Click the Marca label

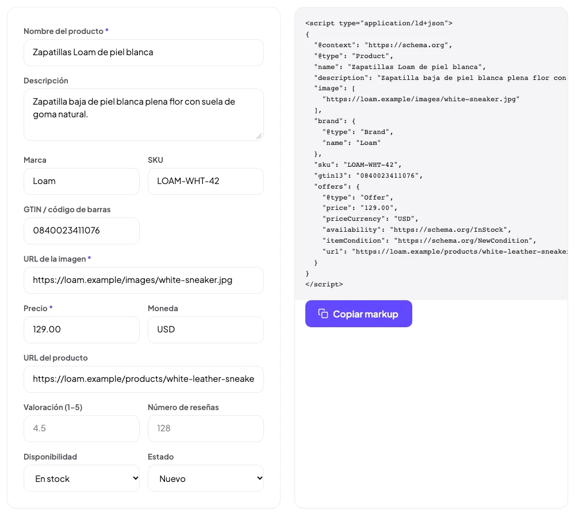click(35, 160)
